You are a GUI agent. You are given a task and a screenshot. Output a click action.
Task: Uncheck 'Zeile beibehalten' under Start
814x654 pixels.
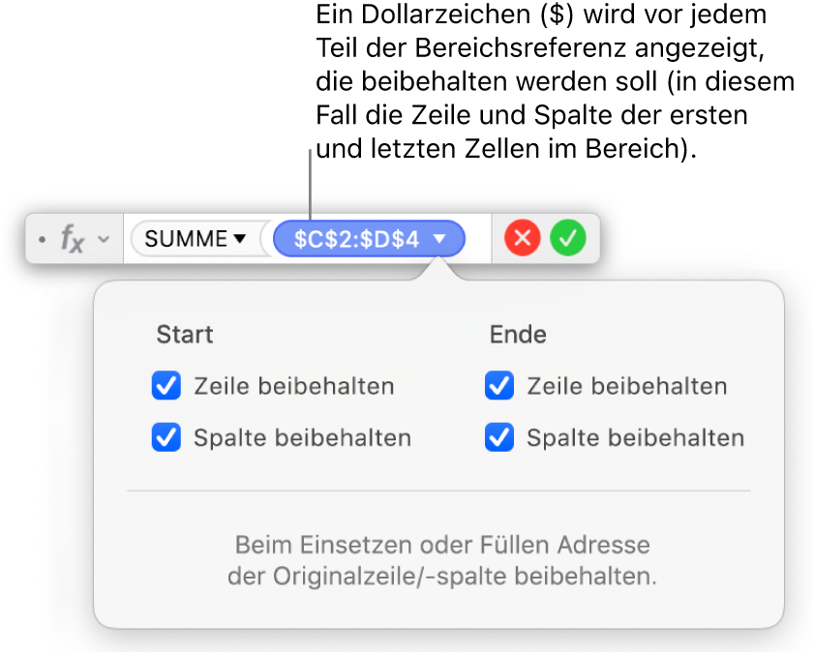(166, 385)
